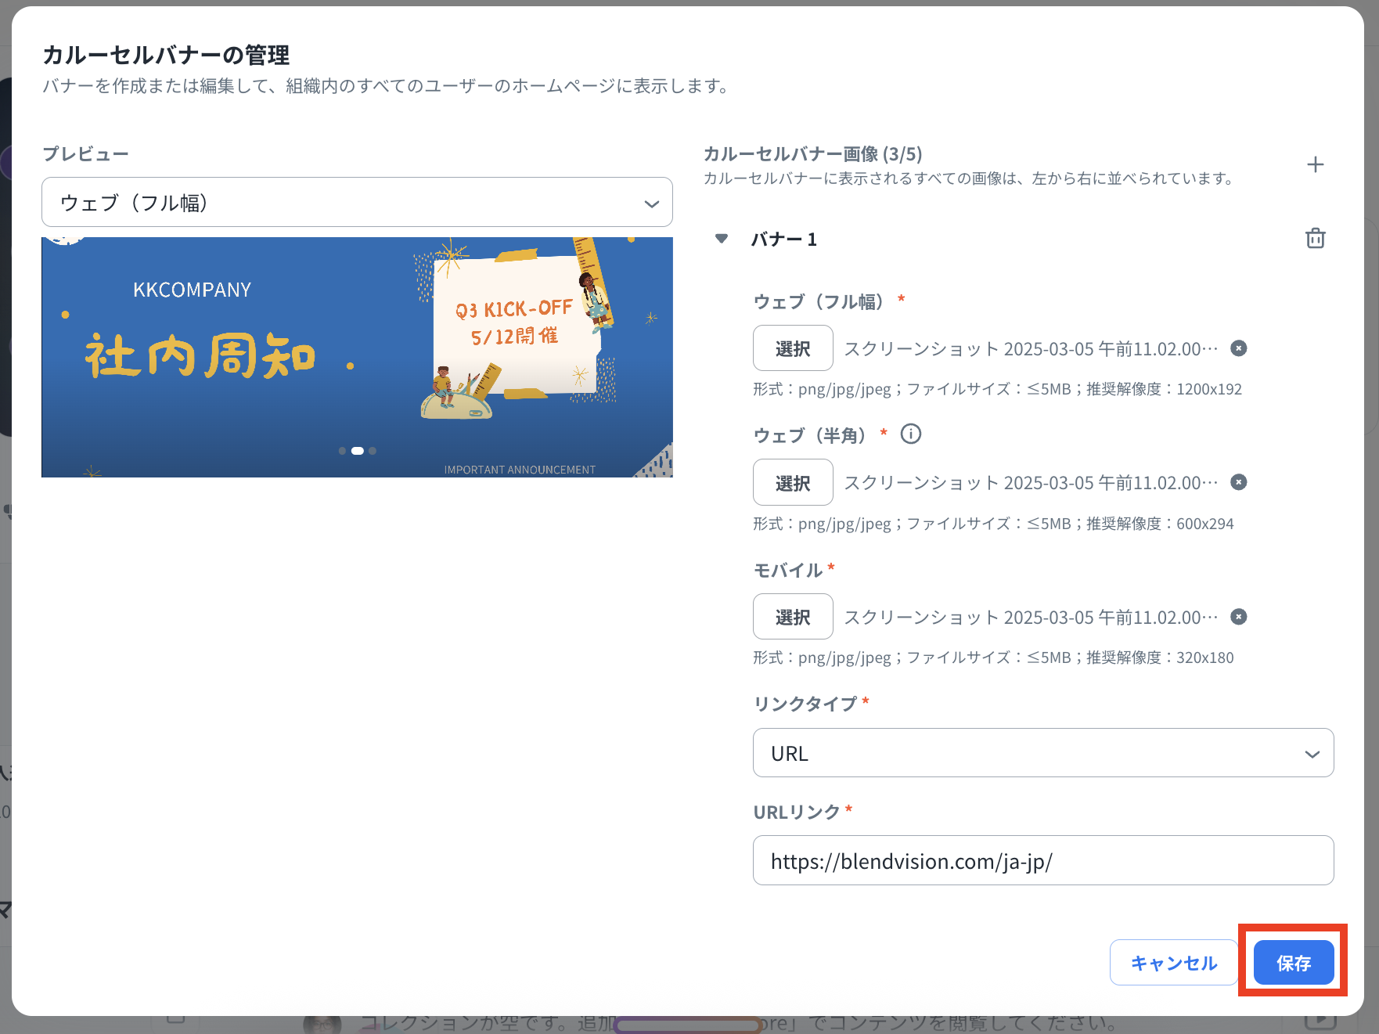This screenshot has height=1034, width=1379.
Task: Remove the Web half-width image file
Action: 1238,482
